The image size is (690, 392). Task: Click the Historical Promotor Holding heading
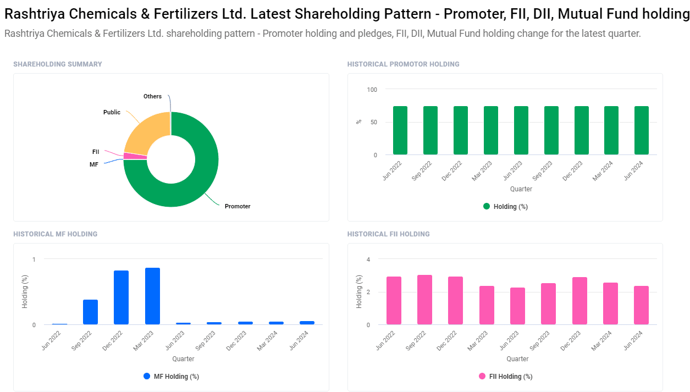pyautogui.click(x=404, y=64)
